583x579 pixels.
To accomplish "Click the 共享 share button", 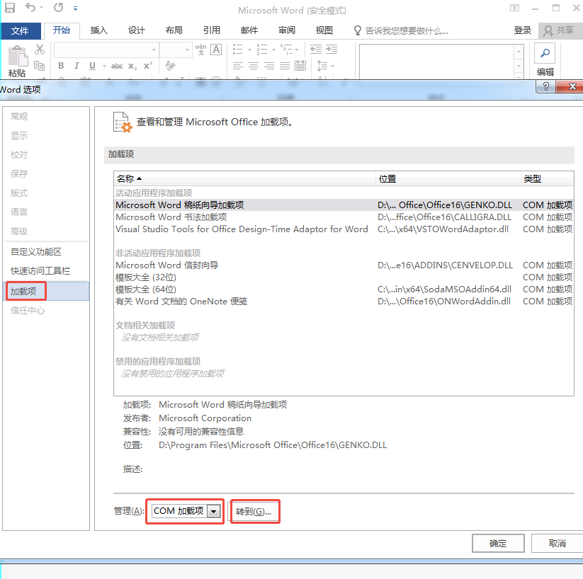I will [559, 30].
